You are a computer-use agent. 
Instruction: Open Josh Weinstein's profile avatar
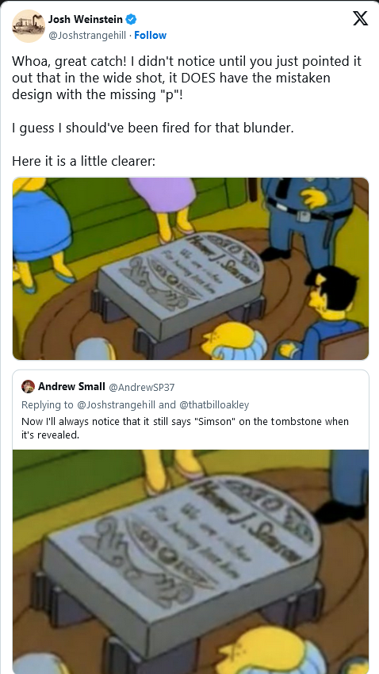(x=29, y=26)
